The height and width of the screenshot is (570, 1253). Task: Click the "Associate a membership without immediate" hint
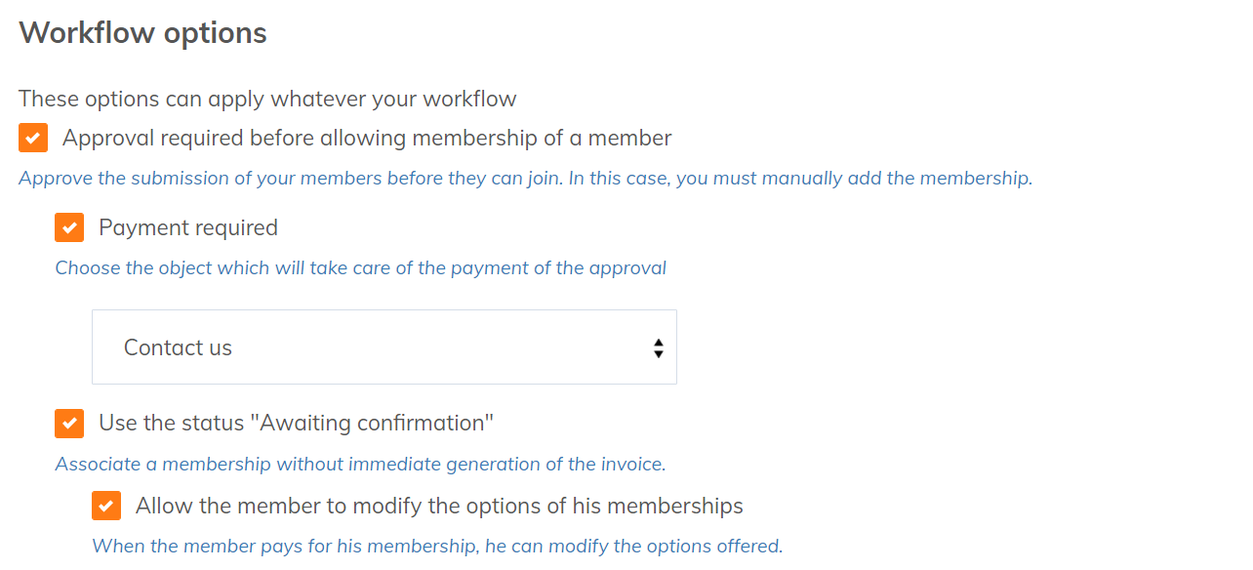tap(360, 465)
